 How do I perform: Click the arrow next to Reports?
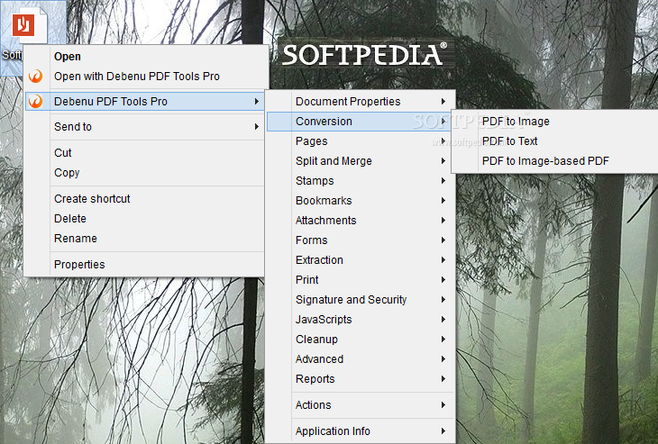click(443, 378)
